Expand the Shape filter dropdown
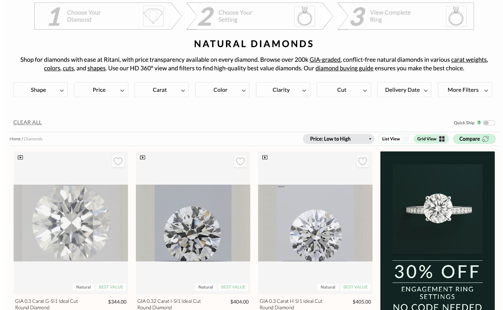Screen dimensions: 503x310 [40, 90]
